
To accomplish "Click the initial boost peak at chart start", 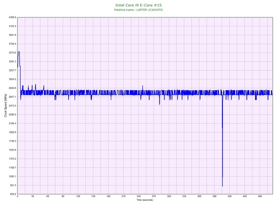I will pyautogui.click(x=19, y=52).
